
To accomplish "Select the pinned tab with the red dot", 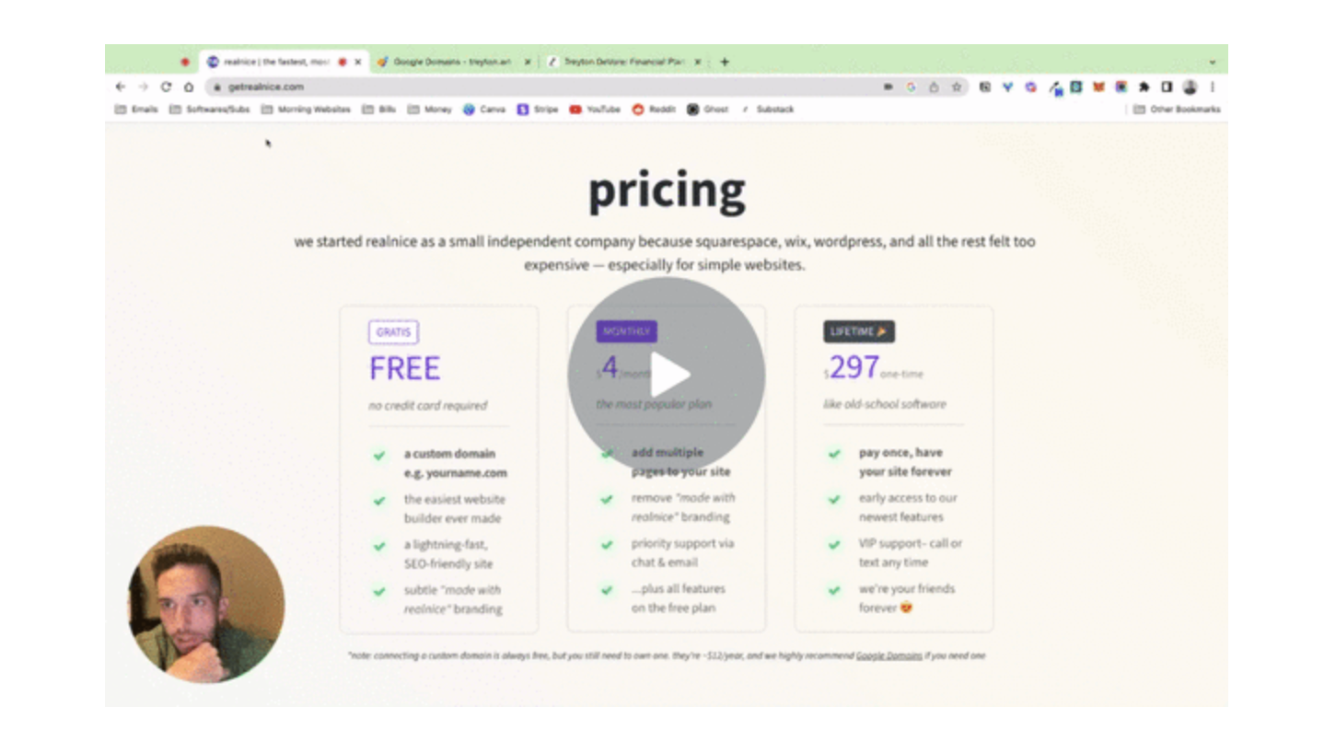I will click(184, 62).
